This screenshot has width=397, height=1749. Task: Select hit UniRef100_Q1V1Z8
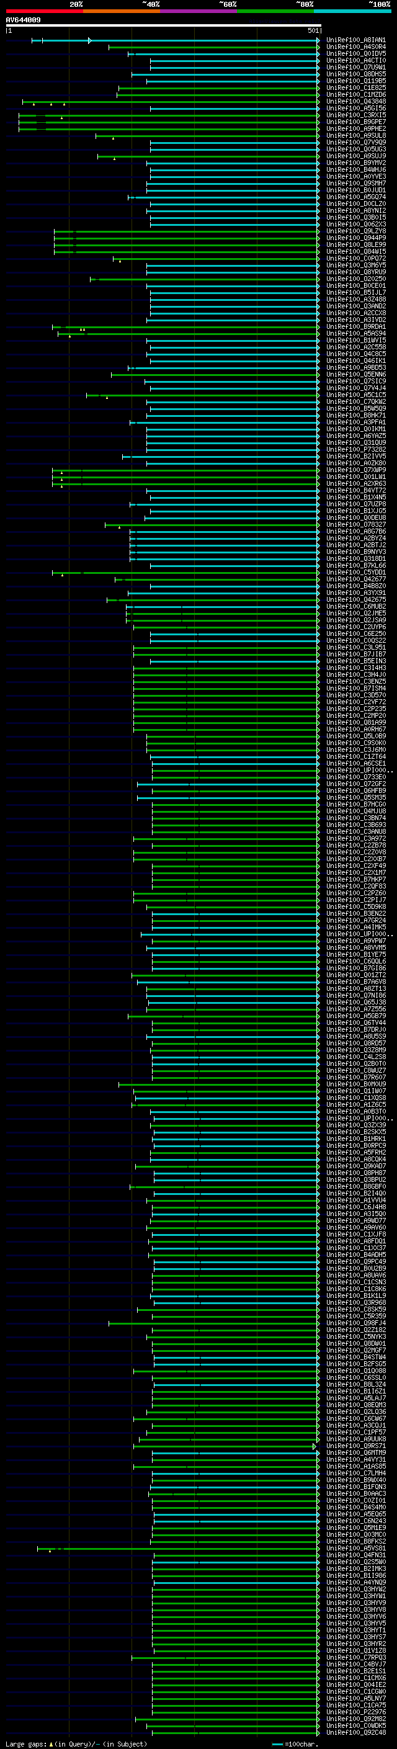click(x=356, y=1650)
